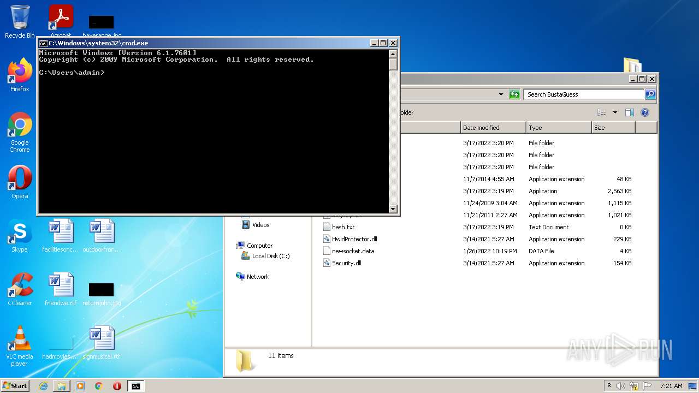Sort files by Date modified column

pyautogui.click(x=493, y=128)
